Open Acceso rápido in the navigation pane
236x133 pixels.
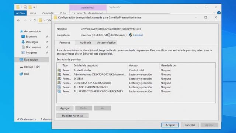pos(32,31)
